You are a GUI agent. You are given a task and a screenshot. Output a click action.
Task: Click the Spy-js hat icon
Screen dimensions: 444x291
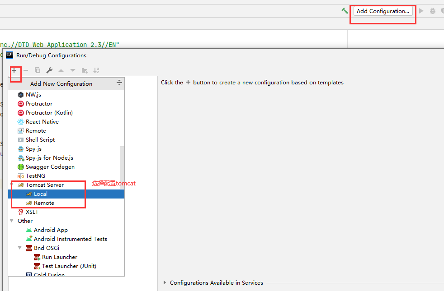[x=21, y=149]
